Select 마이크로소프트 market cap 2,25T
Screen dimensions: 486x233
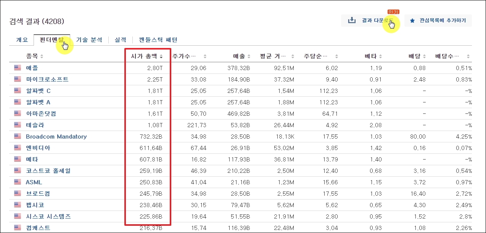pos(155,79)
